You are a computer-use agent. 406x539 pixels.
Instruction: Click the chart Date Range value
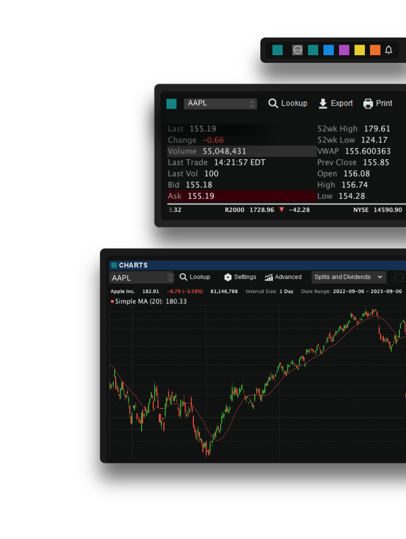tap(367, 292)
